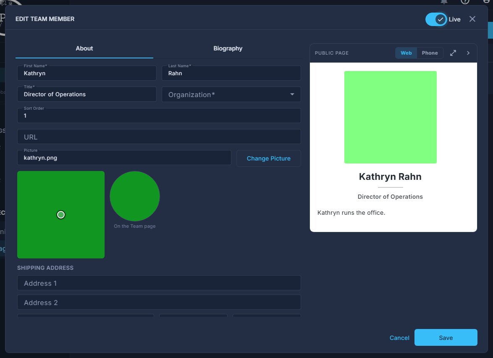The width and height of the screenshot is (493, 358).
Task: Expand the public page preview fullscreen
Action: [x=453, y=53]
